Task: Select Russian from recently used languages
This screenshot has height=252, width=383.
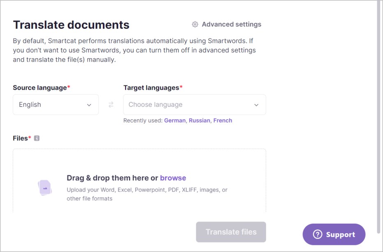Action: (x=200, y=120)
